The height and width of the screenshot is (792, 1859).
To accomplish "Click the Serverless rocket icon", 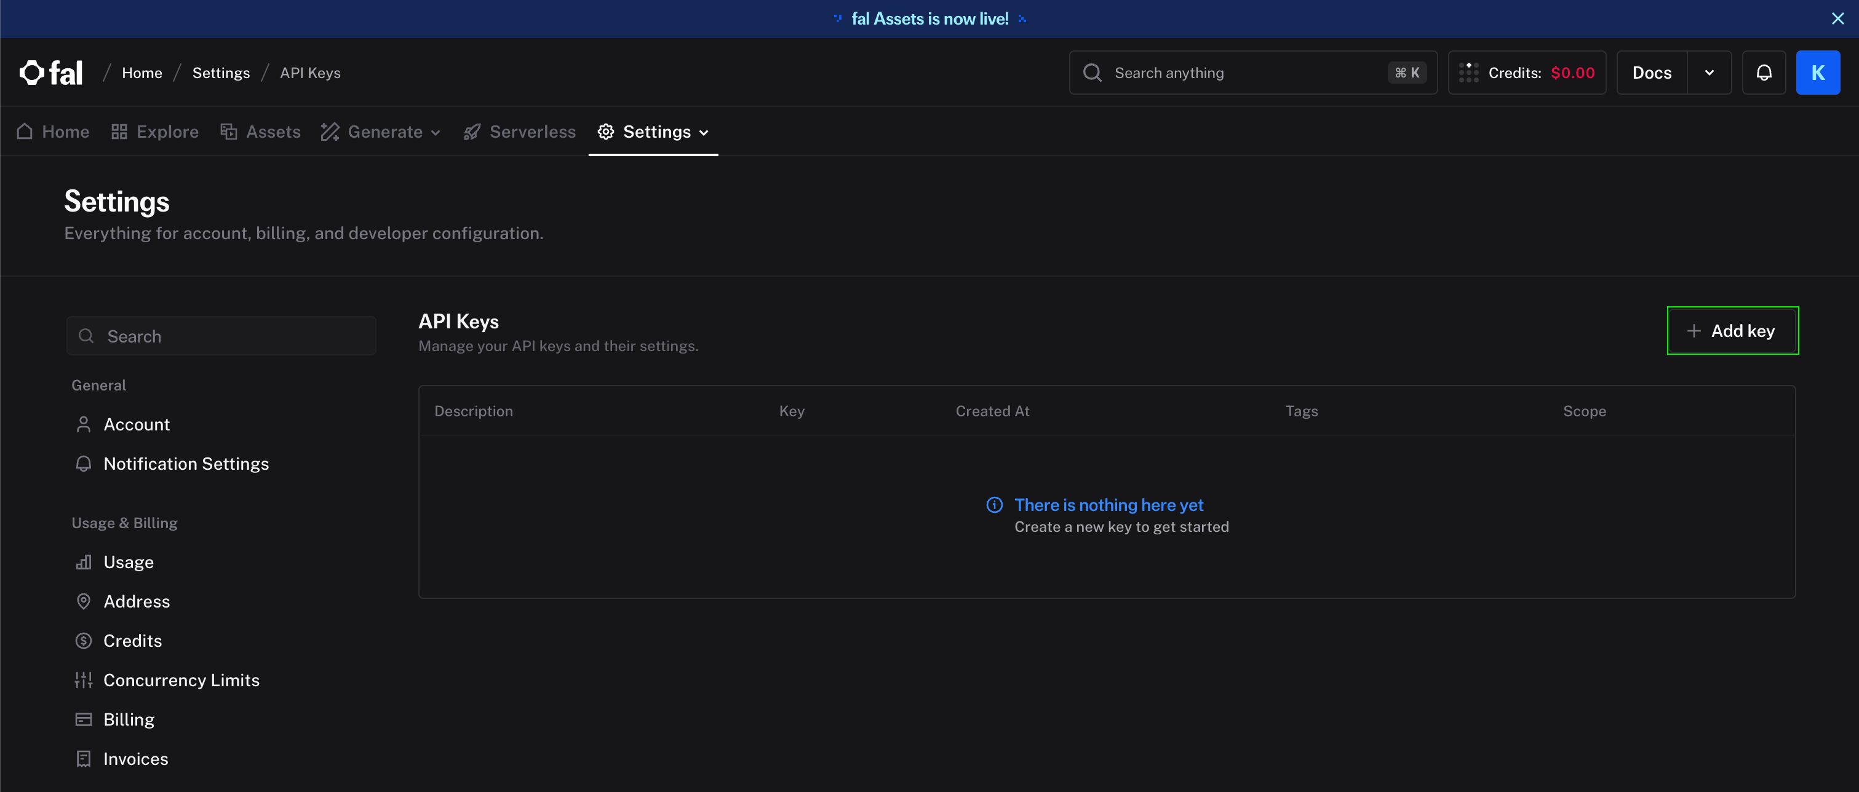I will [x=472, y=131].
